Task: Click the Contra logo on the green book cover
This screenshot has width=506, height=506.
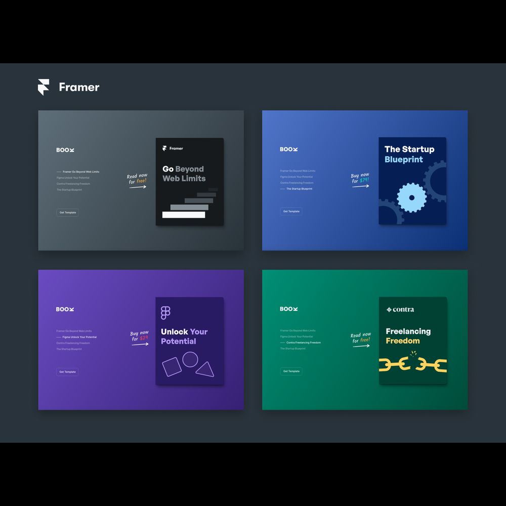Action: pyautogui.click(x=400, y=309)
